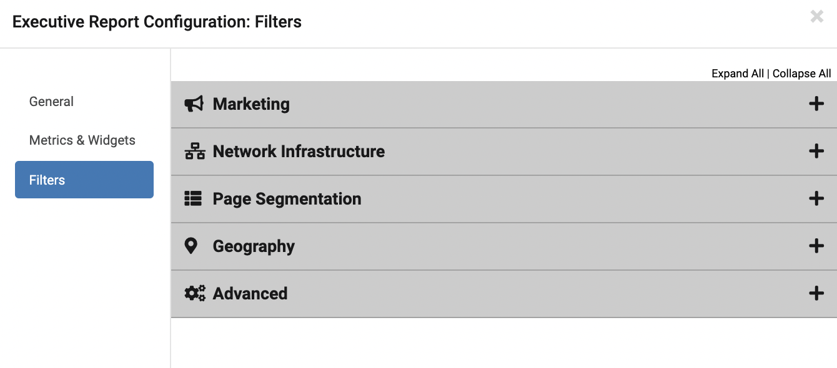The width and height of the screenshot is (837, 368).
Task: Expand Page Segmentation with plus icon
Action: click(816, 198)
